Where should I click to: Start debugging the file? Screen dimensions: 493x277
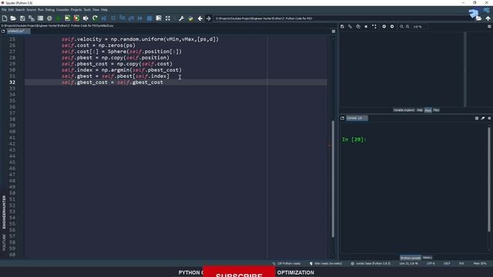click(x=104, y=18)
